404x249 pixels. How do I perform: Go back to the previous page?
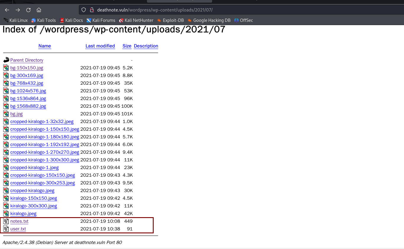click(x=7, y=10)
